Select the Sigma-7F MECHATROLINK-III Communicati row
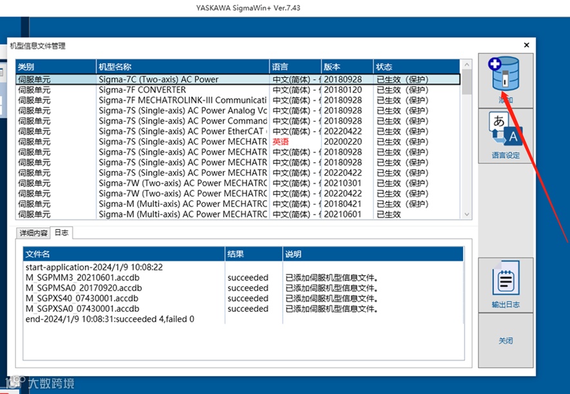Image resolution: width=570 pixels, height=394 pixels. pos(238,100)
